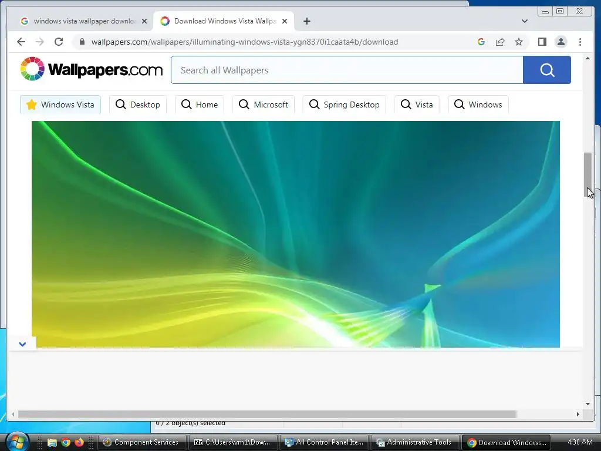Viewport: 601px width, 451px height.
Task: Open the browser side panel
Action: [x=542, y=42]
